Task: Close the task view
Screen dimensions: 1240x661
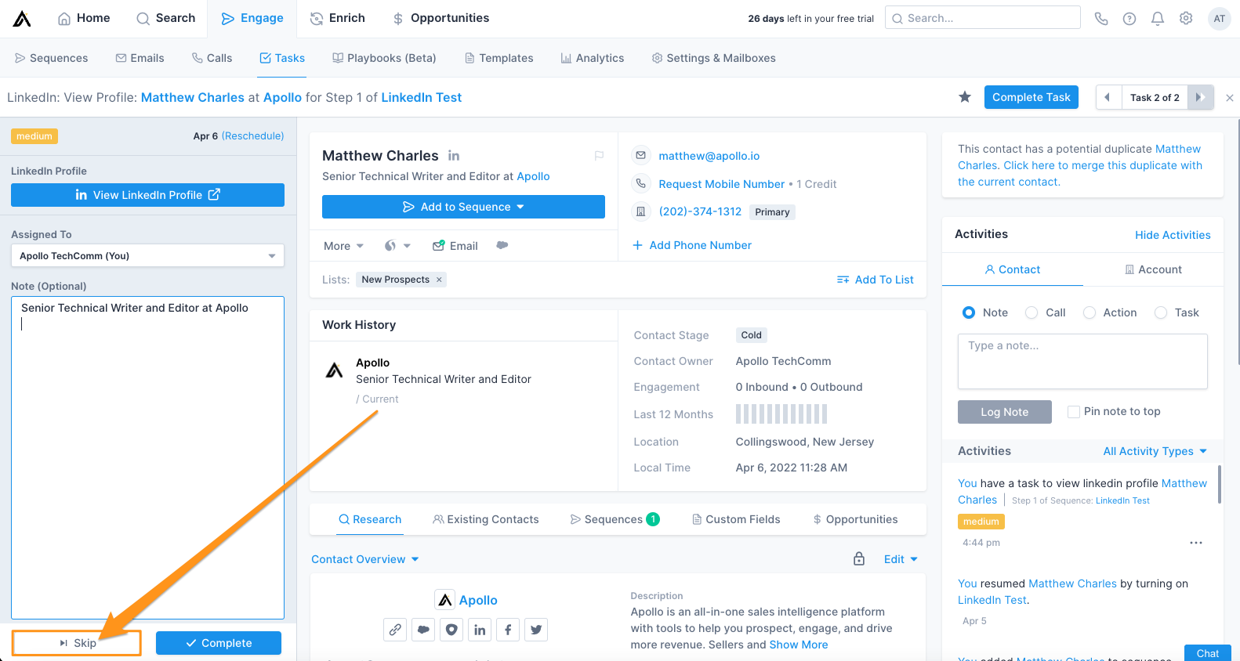Action: click(1230, 98)
